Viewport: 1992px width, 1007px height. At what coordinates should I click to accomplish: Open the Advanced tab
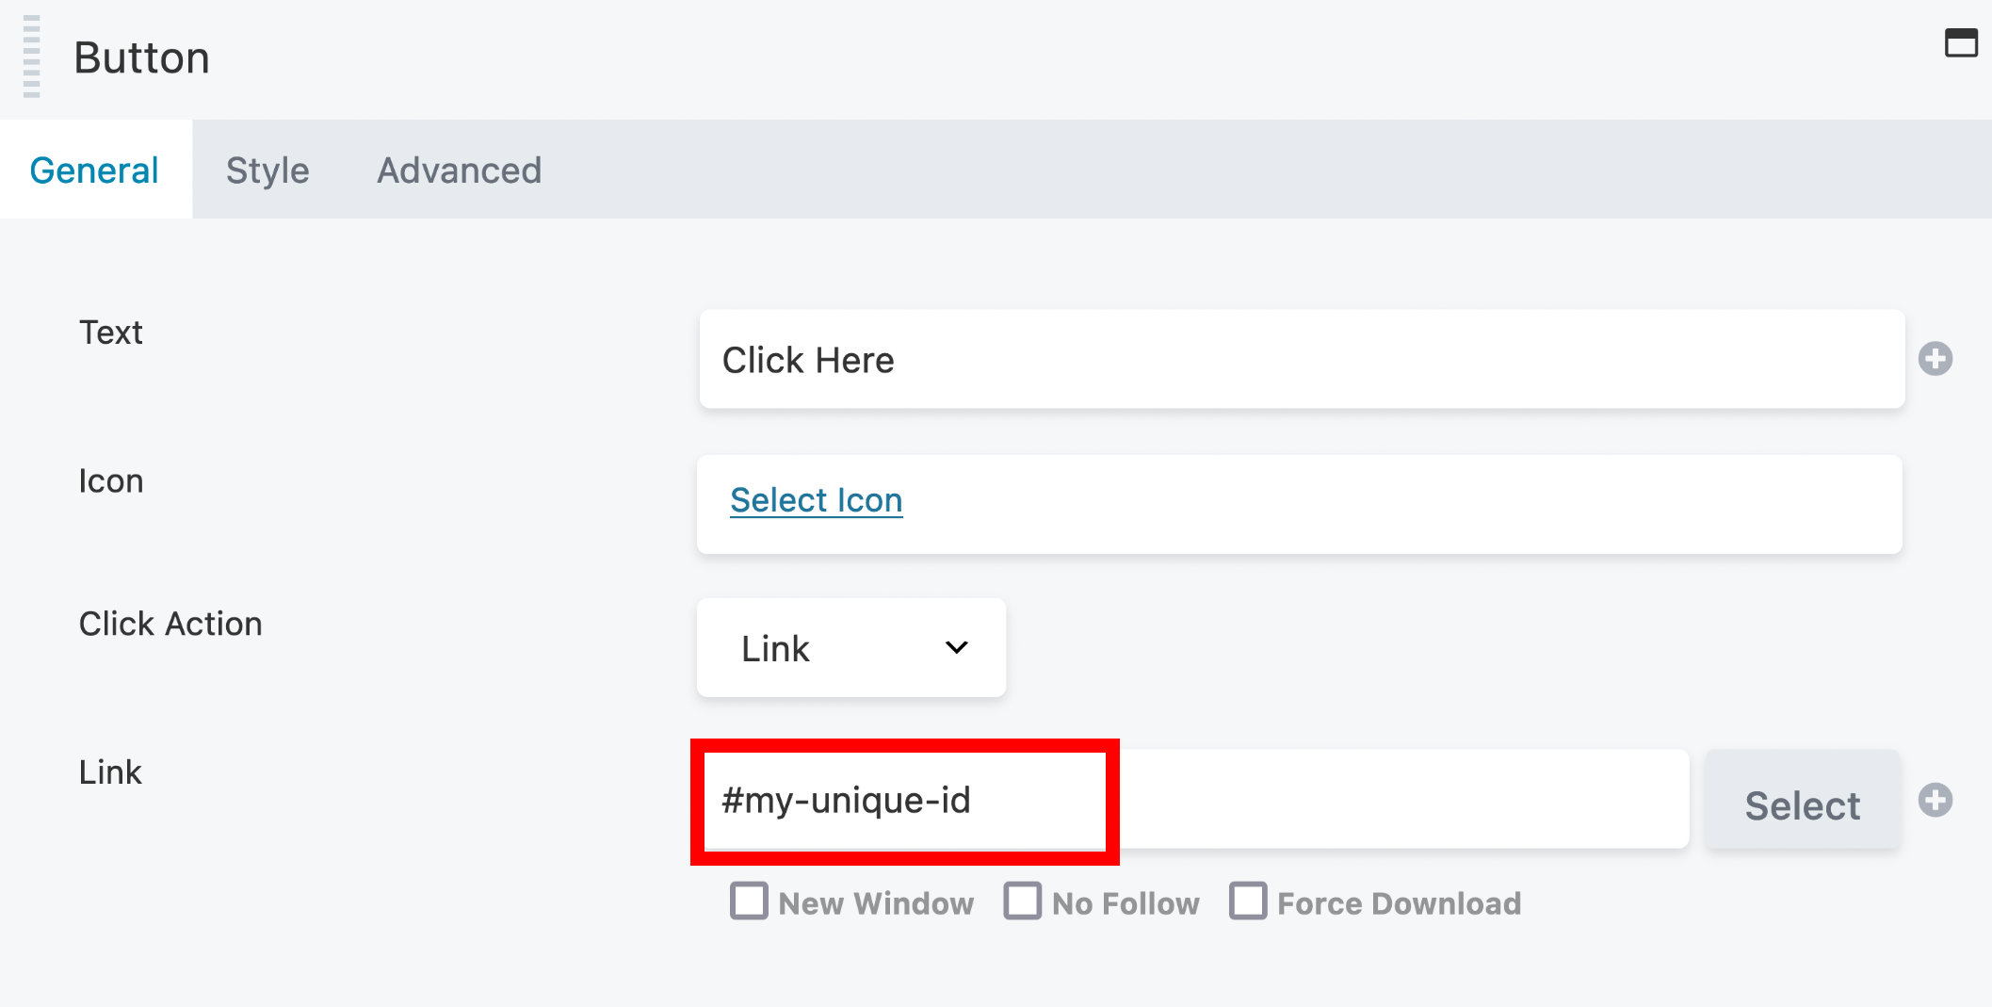point(460,171)
